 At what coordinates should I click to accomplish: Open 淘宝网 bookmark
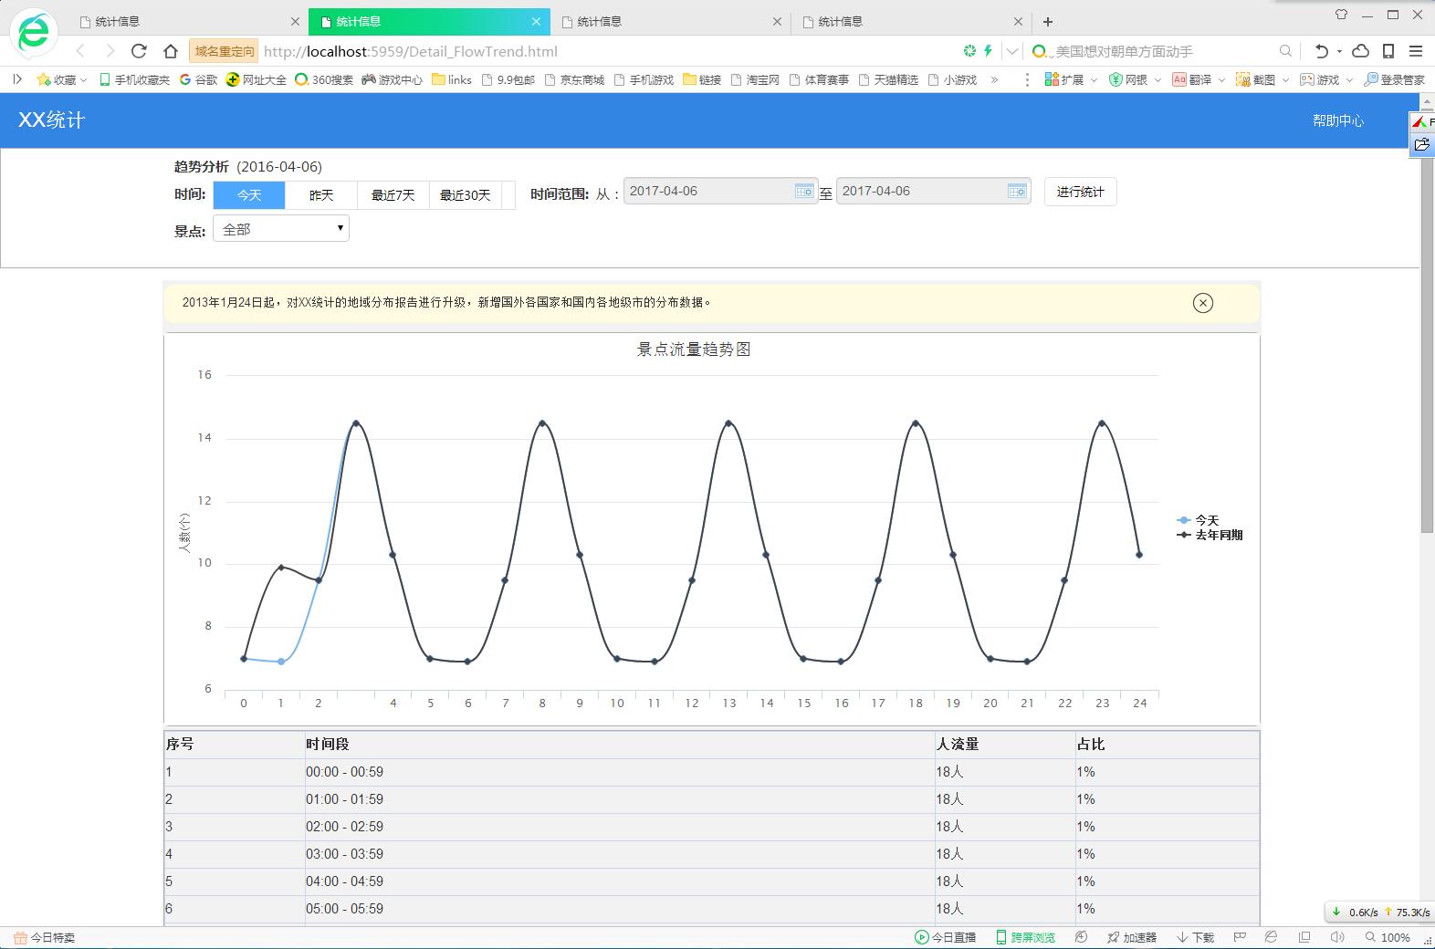755,79
